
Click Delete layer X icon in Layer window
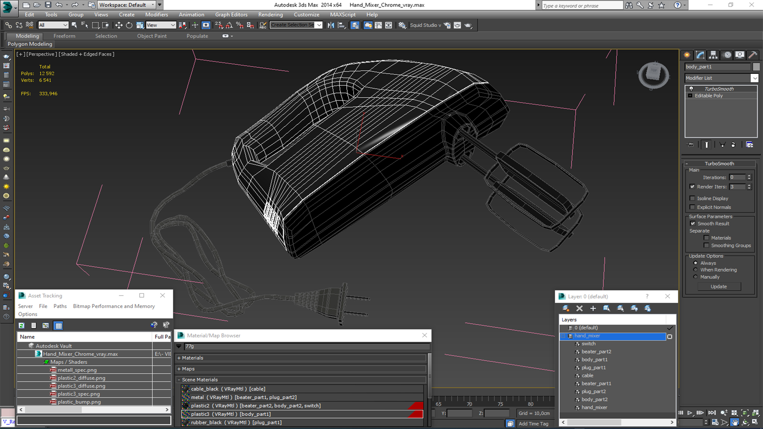pyautogui.click(x=579, y=308)
